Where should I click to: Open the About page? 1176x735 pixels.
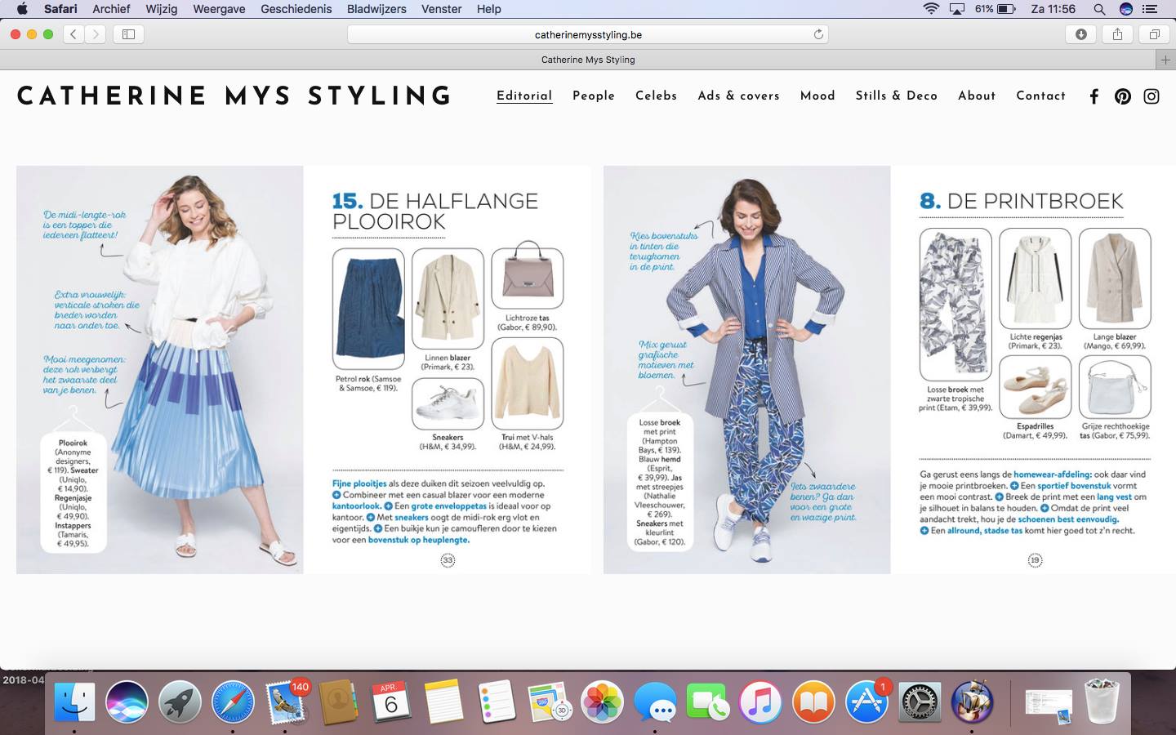pyautogui.click(x=977, y=96)
